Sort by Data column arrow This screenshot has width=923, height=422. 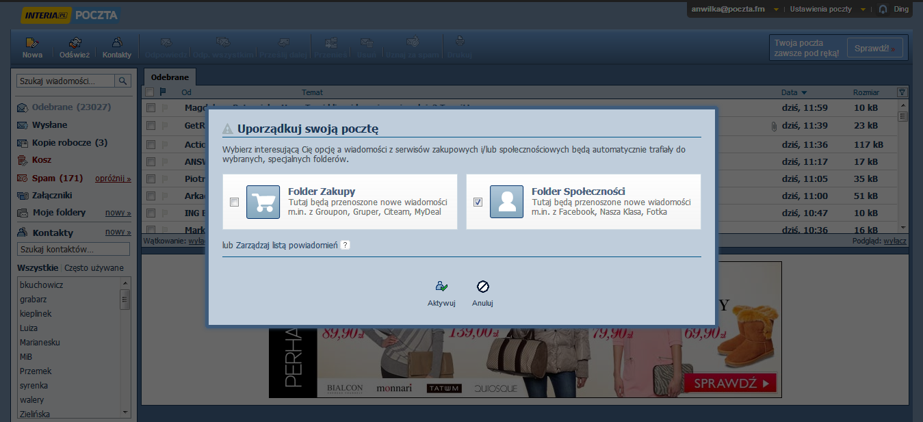coord(804,93)
